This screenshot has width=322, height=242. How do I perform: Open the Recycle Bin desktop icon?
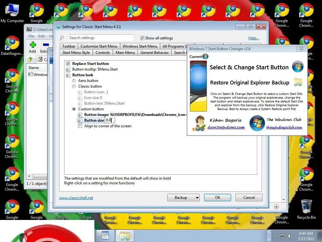point(306,210)
